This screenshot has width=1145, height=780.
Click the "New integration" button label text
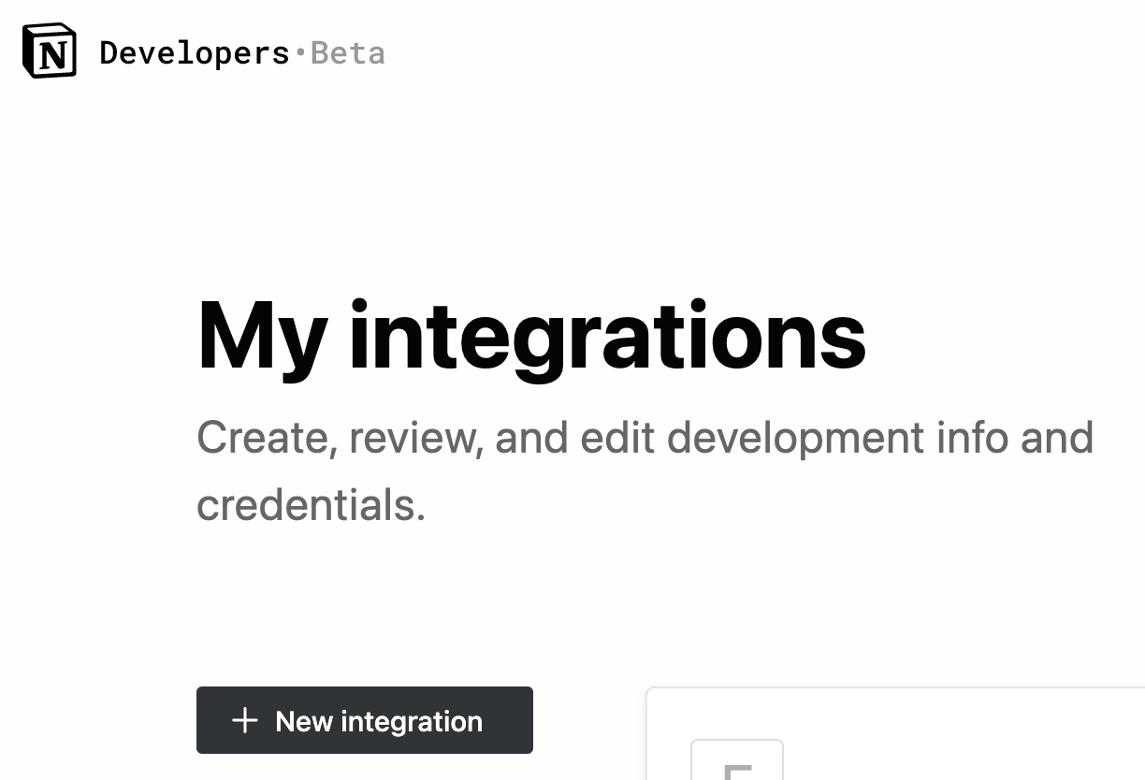click(379, 721)
